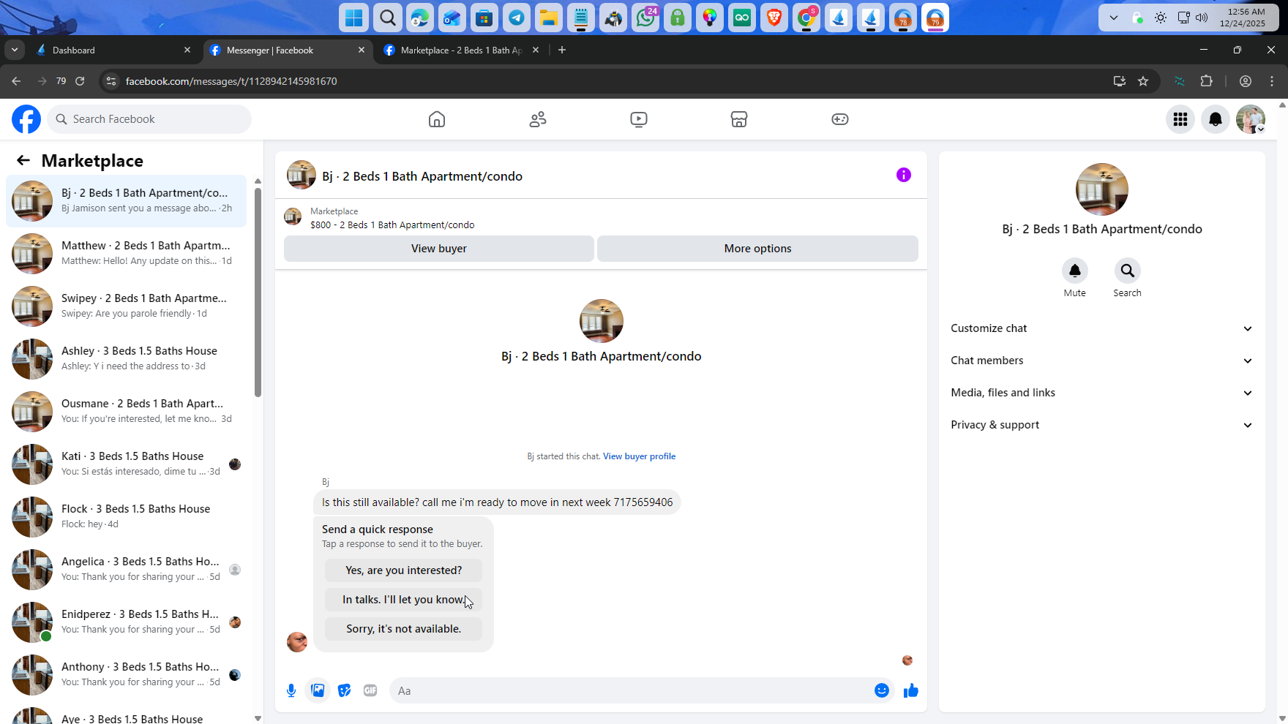Open the Telegram taskbar icon
Image resolution: width=1288 pixels, height=724 pixels.
tap(517, 18)
